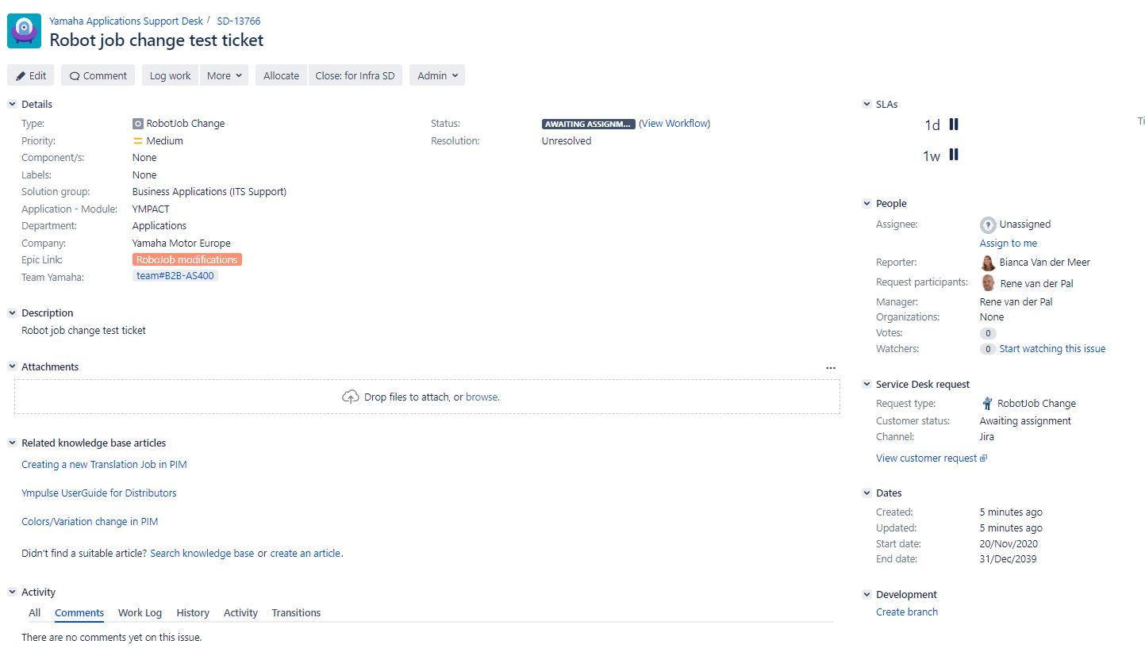Switch to the Transitions tab

296,613
